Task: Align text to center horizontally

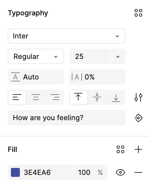Action: click(x=36, y=97)
